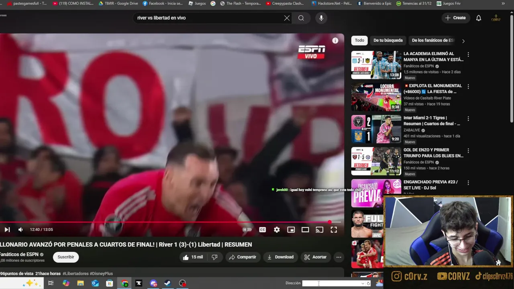Open options for 'EXPLOTA EL MONUMENTAL' video

point(468,87)
